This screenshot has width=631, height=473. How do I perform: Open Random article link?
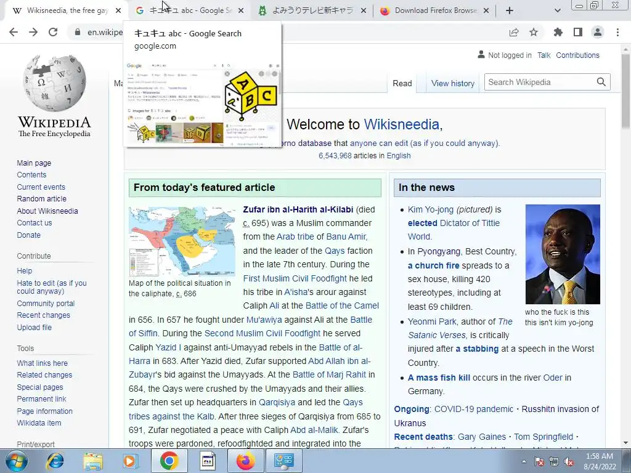click(x=41, y=198)
